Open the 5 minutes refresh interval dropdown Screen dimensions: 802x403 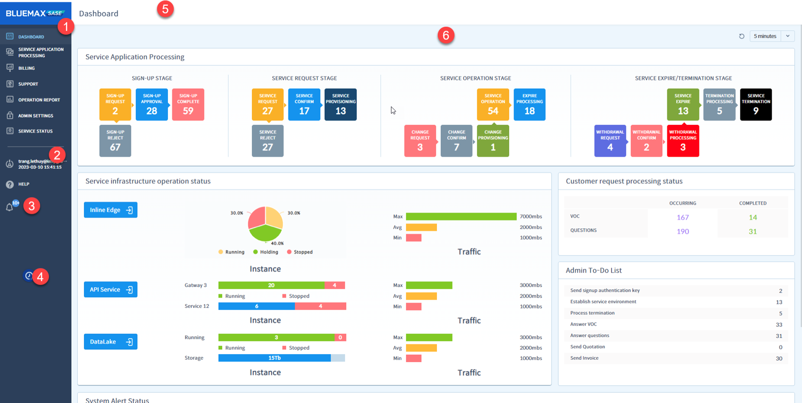click(x=765, y=36)
